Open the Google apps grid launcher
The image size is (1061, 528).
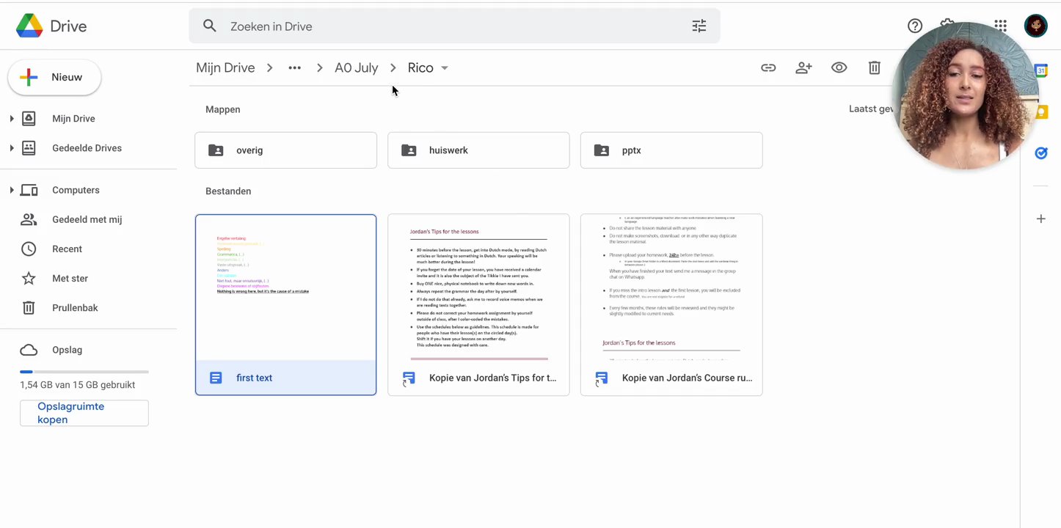coord(1000,25)
